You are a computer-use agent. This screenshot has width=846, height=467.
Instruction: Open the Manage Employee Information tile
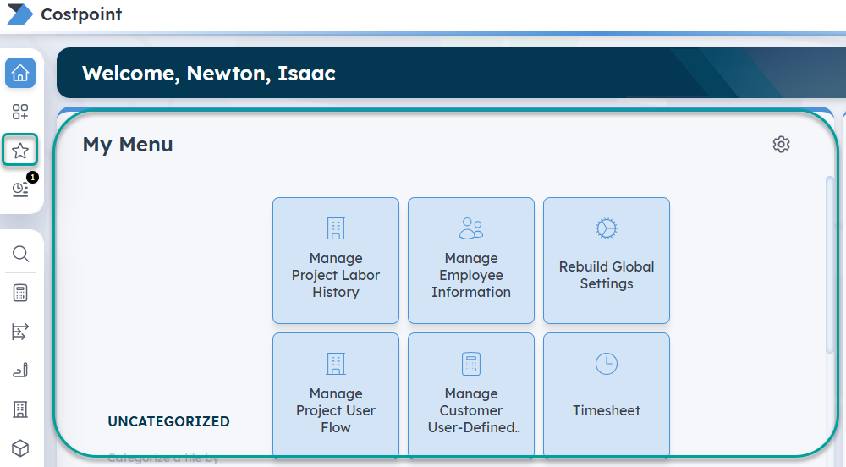tap(471, 261)
